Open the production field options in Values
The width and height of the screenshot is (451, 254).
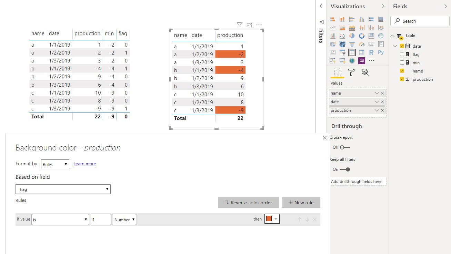[x=377, y=110]
